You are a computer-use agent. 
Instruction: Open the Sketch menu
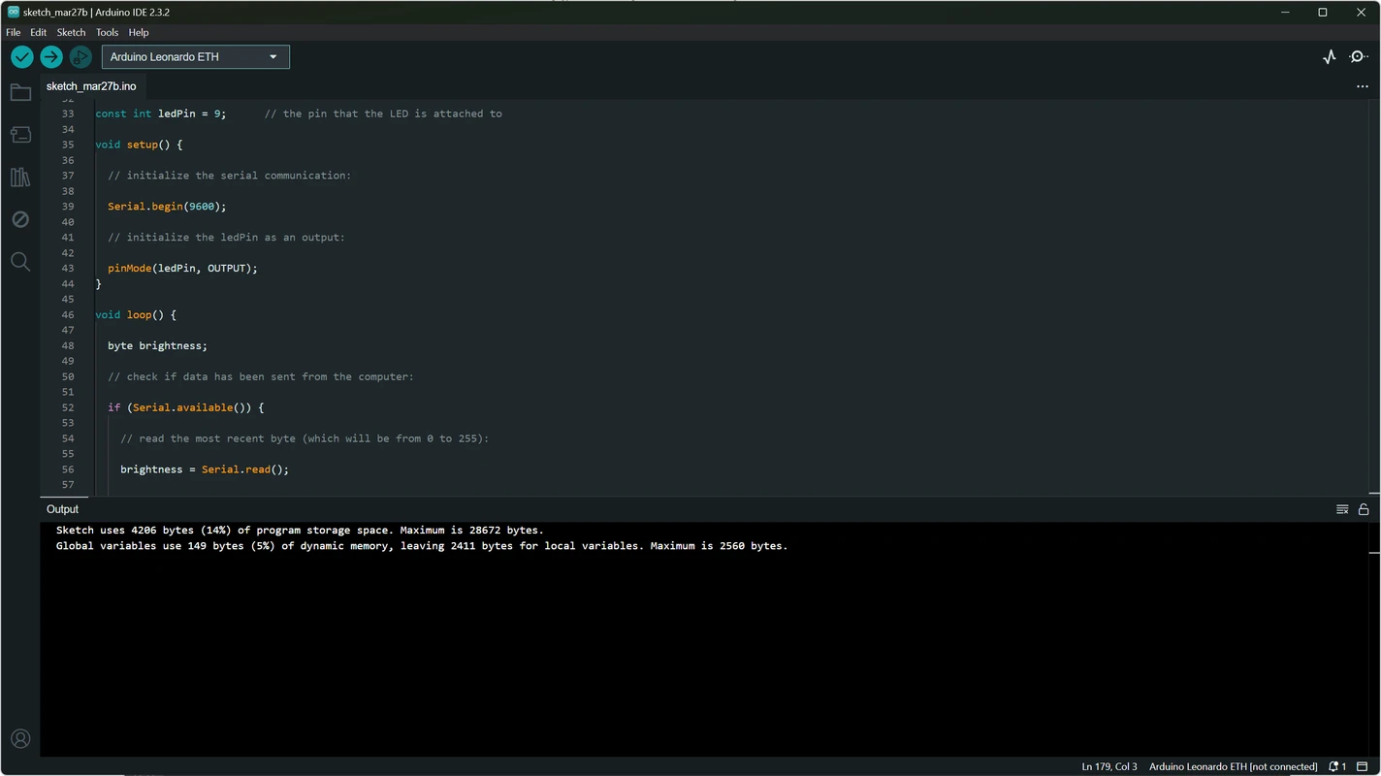click(x=71, y=32)
